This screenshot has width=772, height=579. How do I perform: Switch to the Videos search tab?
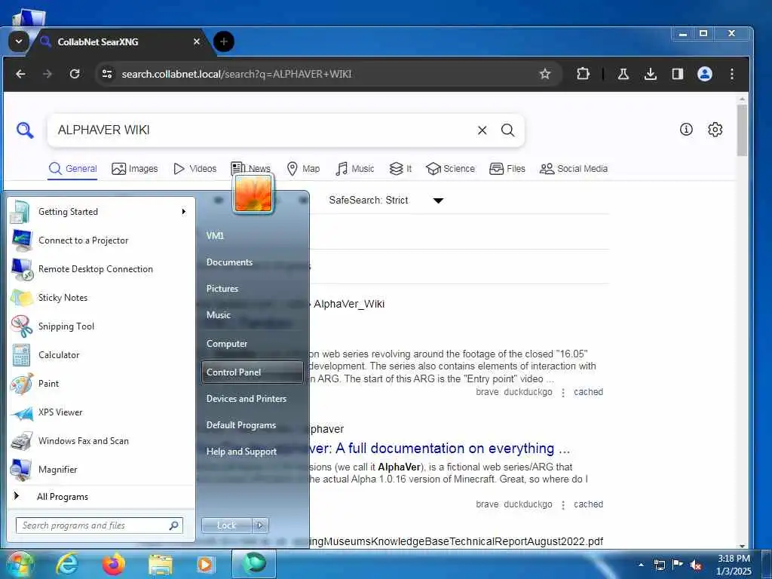pyautogui.click(x=195, y=169)
